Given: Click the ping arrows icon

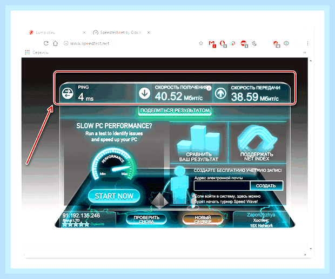Looking at the screenshot, I should 68,94.
